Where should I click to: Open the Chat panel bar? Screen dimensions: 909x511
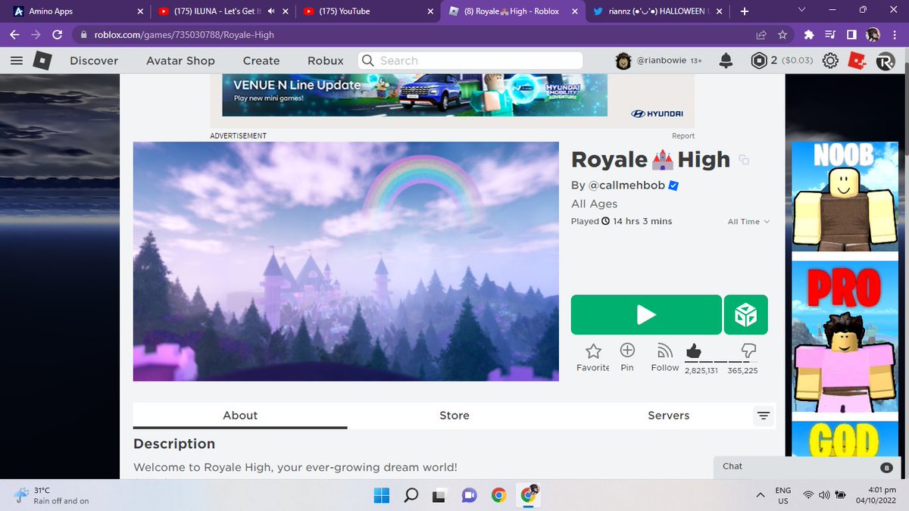(x=807, y=467)
